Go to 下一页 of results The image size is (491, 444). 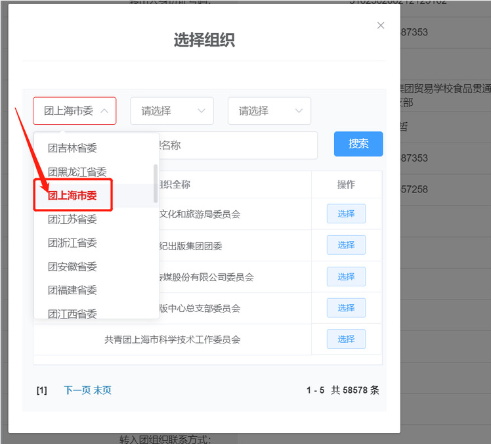77,390
